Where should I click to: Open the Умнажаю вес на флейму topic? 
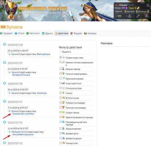tap(23, 114)
